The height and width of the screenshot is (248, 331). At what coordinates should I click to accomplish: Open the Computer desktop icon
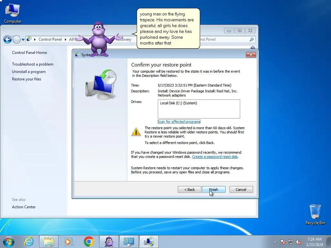point(13,14)
